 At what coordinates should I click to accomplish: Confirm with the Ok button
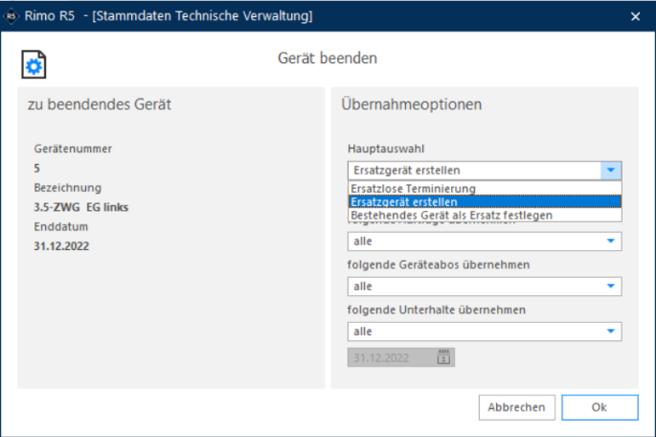click(599, 407)
